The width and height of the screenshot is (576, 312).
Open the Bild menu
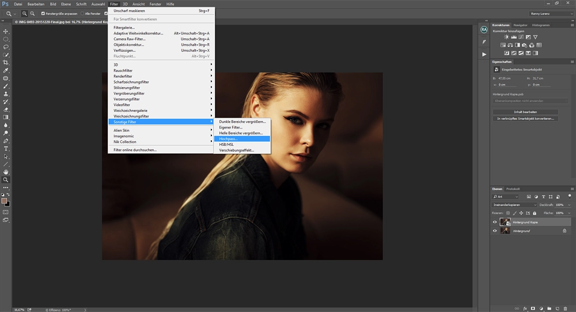[53, 4]
